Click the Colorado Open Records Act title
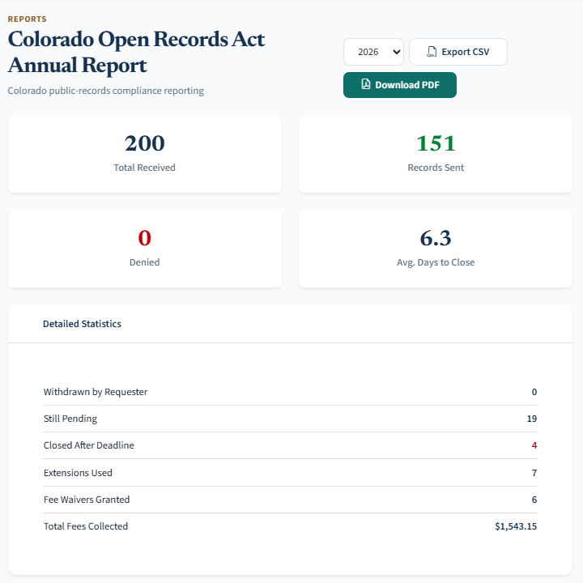583x583 pixels. [x=136, y=53]
